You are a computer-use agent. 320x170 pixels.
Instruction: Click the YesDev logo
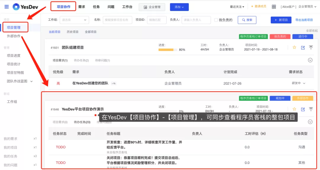(x=25, y=7)
